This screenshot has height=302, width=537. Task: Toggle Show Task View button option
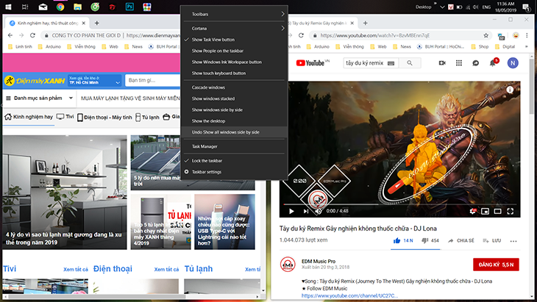(x=235, y=40)
